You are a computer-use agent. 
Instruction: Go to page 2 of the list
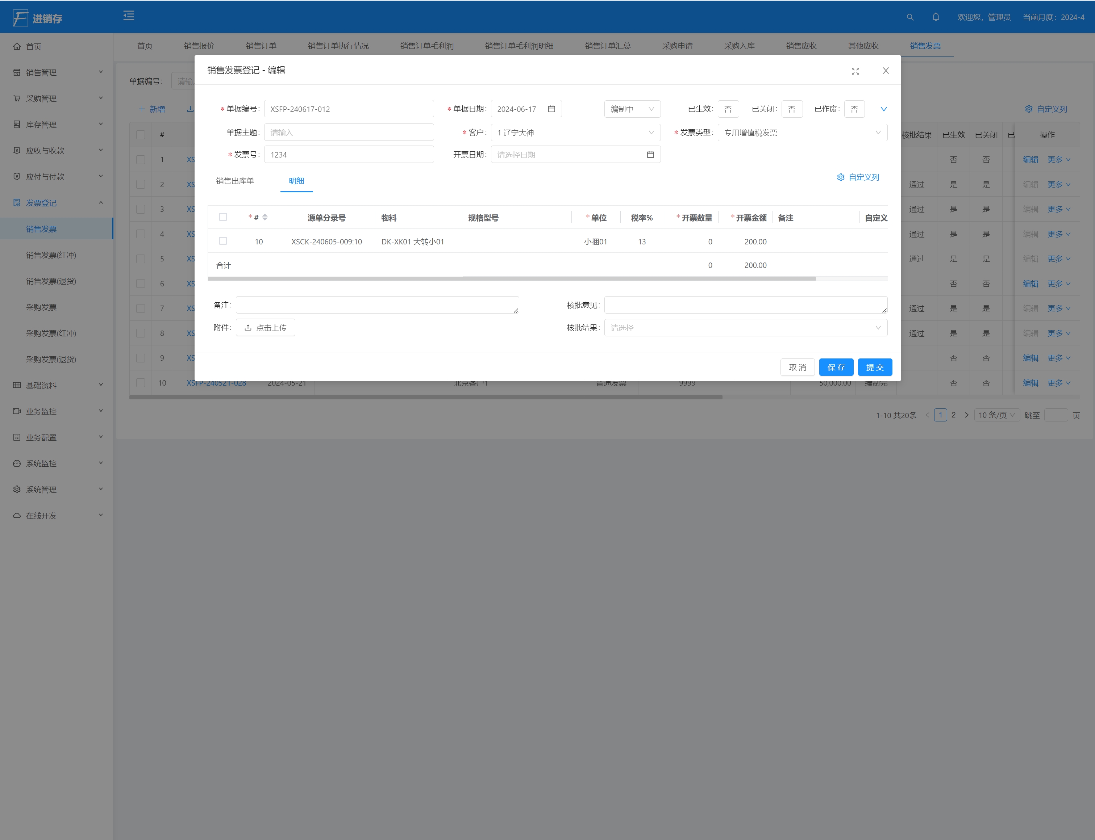(953, 415)
